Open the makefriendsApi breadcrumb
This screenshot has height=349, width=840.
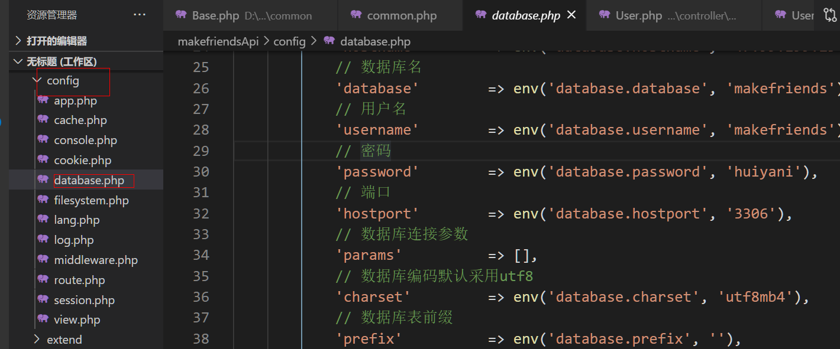[x=218, y=41]
